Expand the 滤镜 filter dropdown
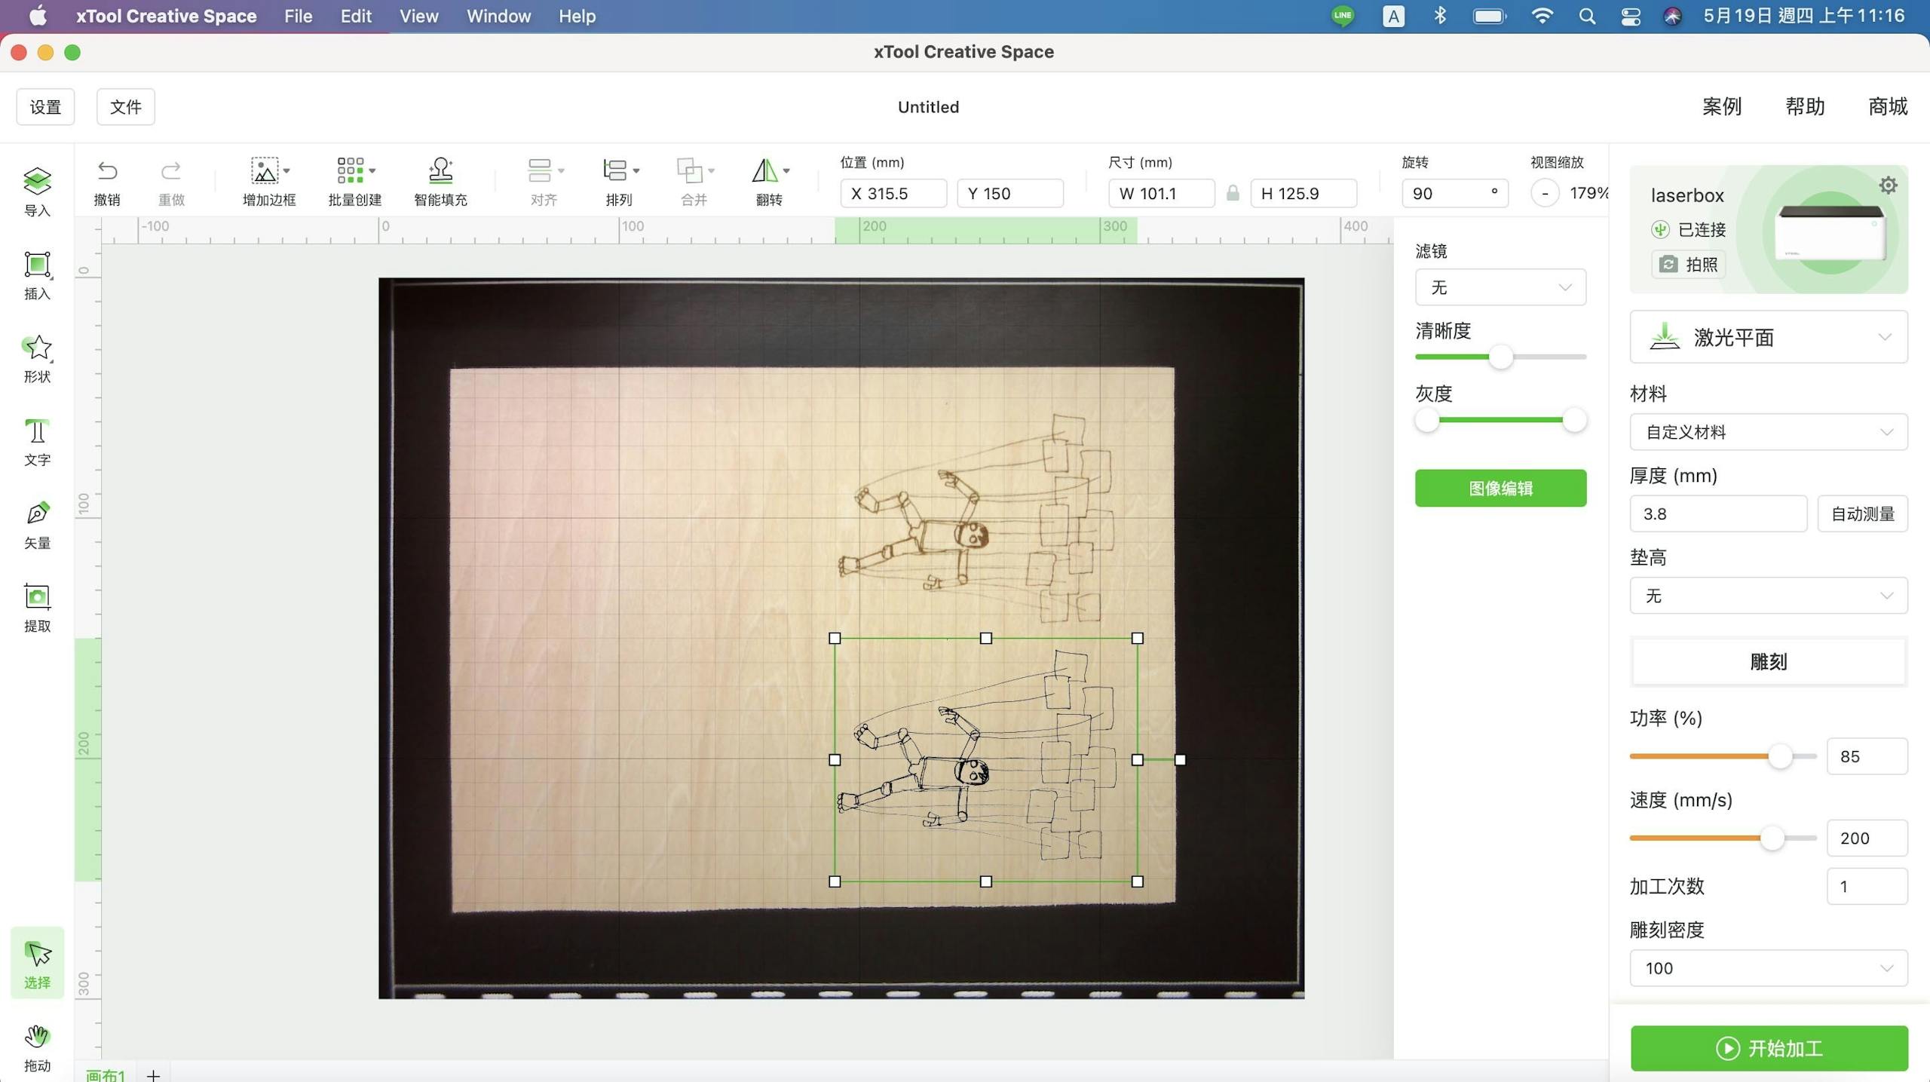 click(x=1500, y=287)
